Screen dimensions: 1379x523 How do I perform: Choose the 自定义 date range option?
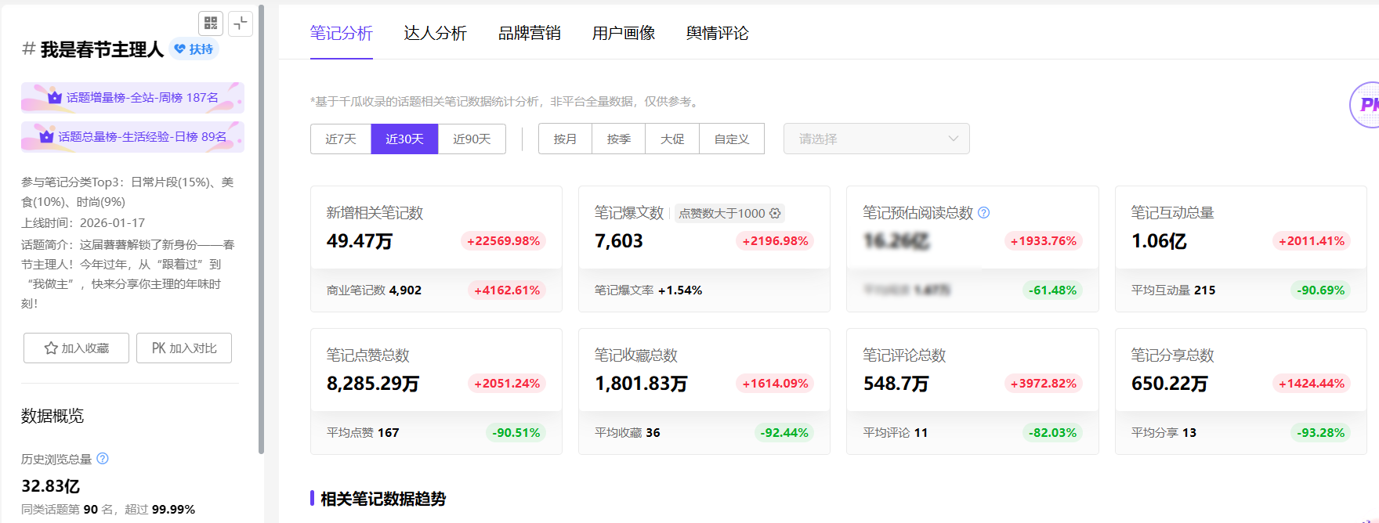tap(731, 139)
